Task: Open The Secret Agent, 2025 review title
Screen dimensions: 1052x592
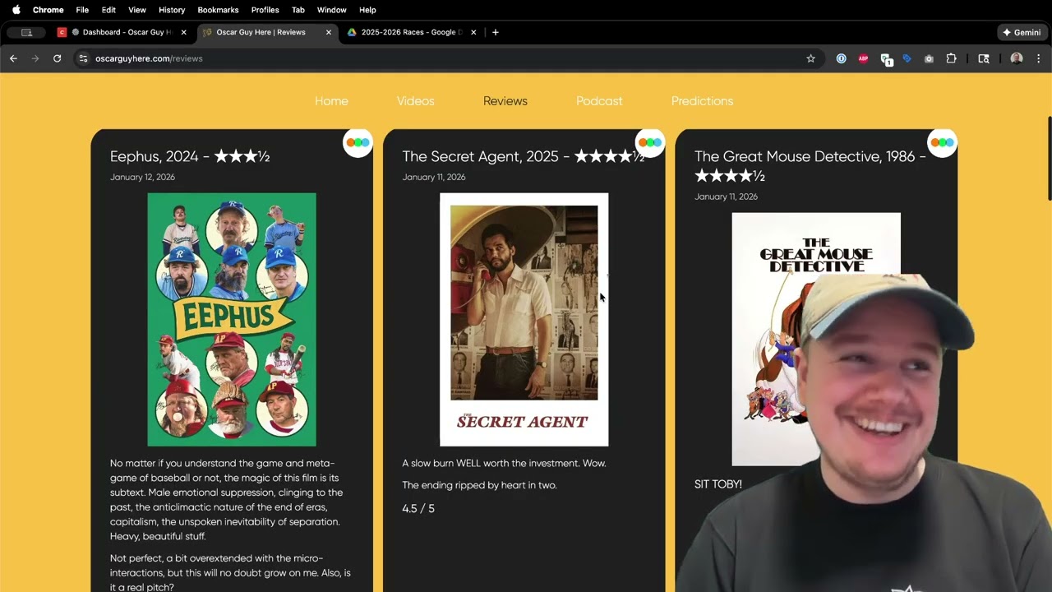Action: 523,156
